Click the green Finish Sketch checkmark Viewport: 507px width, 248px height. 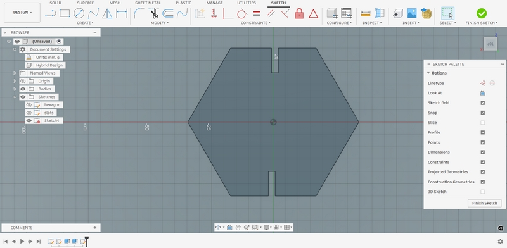tap(482, 13)
